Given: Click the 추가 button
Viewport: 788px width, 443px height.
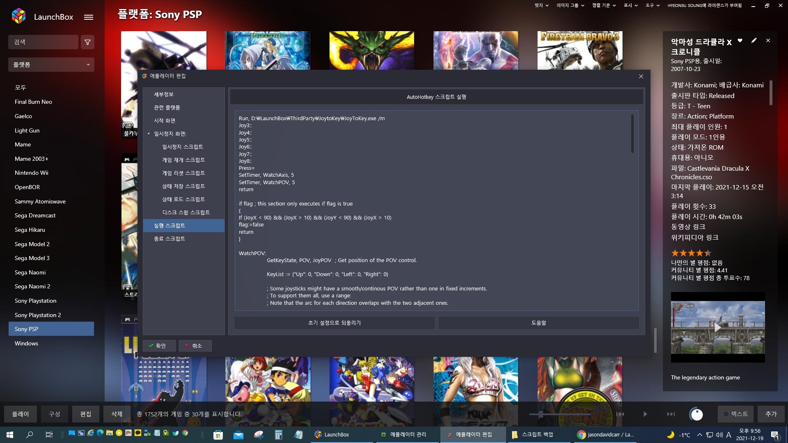Looking at the screenshot, I should click(x=771, y=414).
